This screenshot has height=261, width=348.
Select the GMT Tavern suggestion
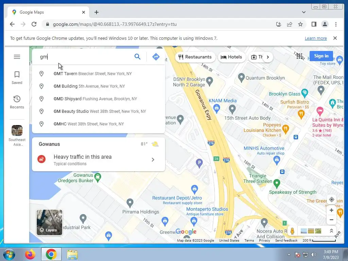tap(99, 74)
